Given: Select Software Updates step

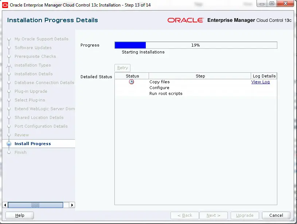Looking at the screenshot, I should pyautogui.click(x=33, y=48).
